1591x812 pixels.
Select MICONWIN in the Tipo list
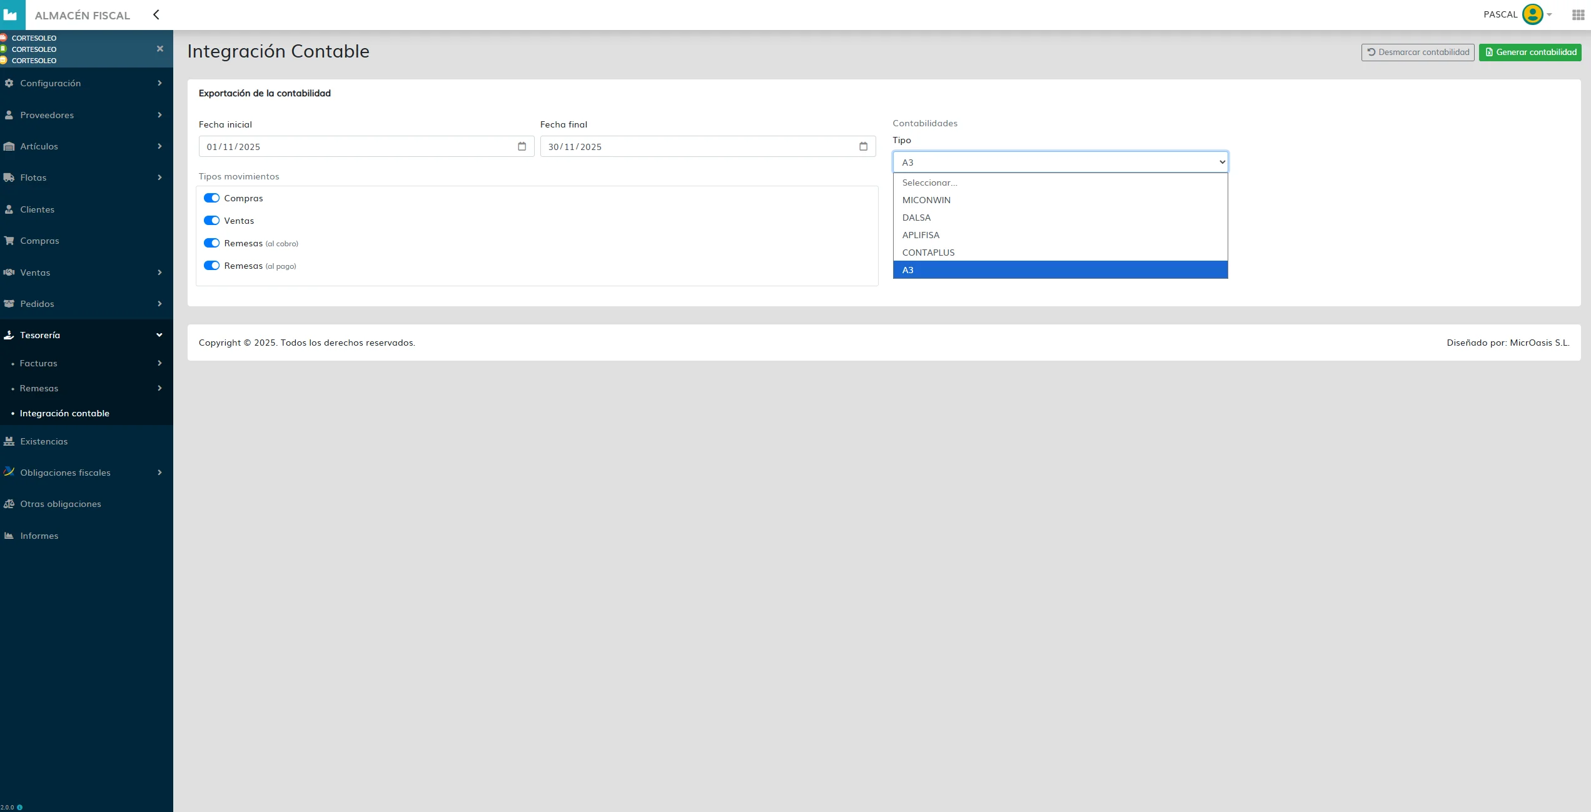pyautogui.click(x=1060, y=200)
